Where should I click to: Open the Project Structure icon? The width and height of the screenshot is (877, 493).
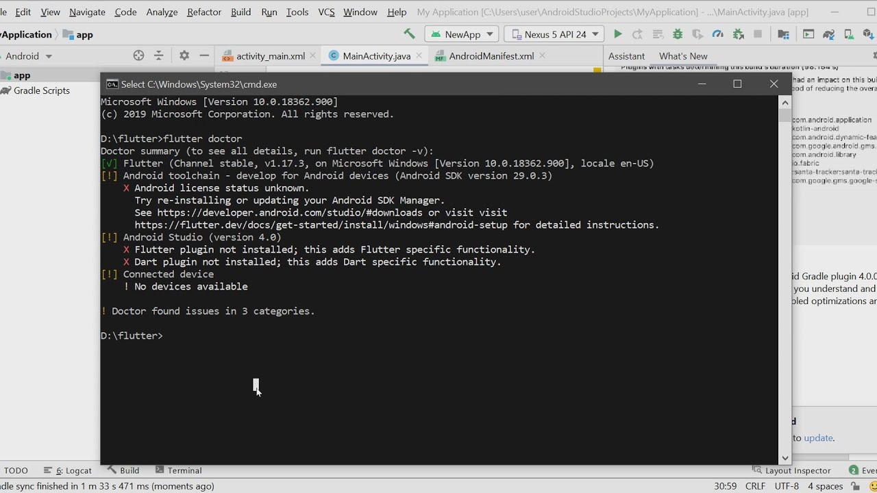pos(784,34)
